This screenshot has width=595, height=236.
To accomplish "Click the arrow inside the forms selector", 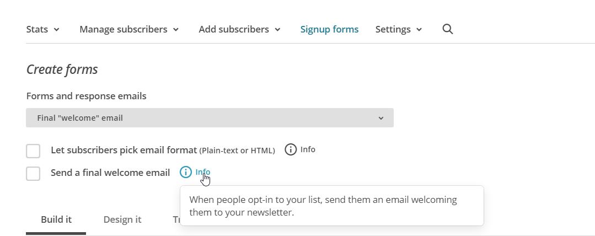I will (x=381, y=118).
